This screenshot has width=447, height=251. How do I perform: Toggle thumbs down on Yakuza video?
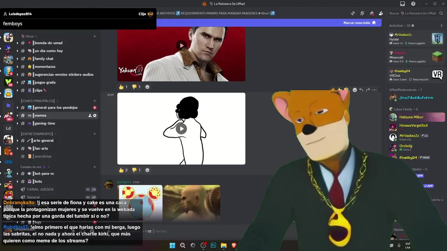coord(136,87)
